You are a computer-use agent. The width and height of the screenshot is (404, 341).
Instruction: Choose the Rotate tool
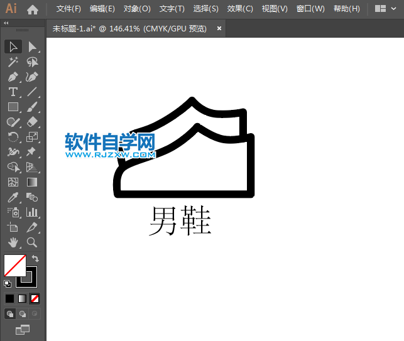point(13,137)
